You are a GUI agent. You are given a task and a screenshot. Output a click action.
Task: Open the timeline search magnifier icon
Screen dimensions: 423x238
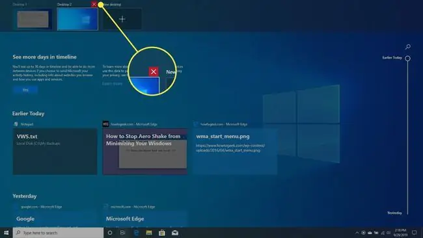[408, 47]
